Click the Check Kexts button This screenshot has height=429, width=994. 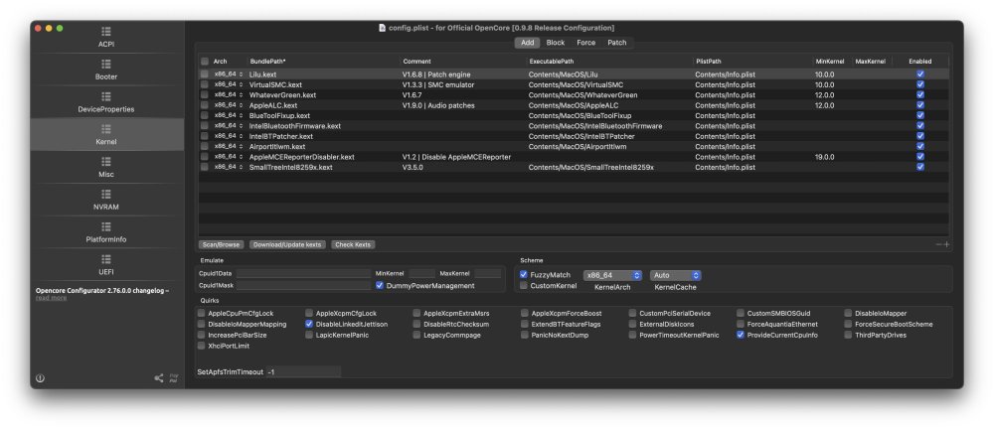pos(353,244)
